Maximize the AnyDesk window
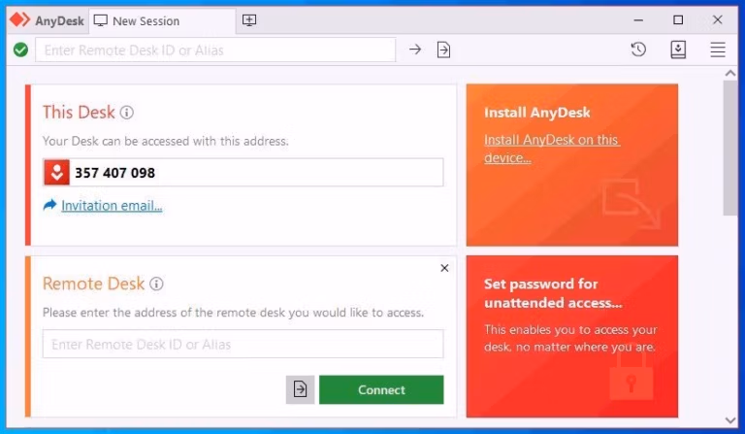Image resolution: width=745 pixels, height=434 pixels. (x=678, y=20)
